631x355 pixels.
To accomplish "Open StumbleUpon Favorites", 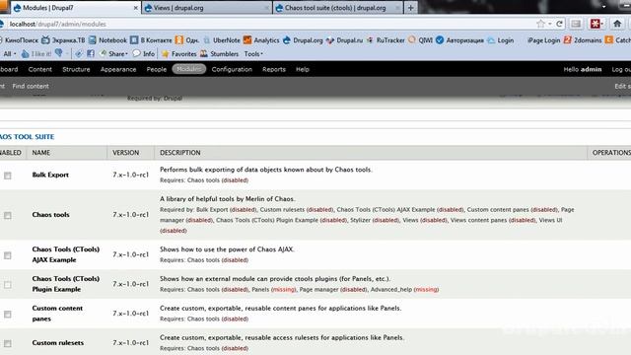I will 178,53.
